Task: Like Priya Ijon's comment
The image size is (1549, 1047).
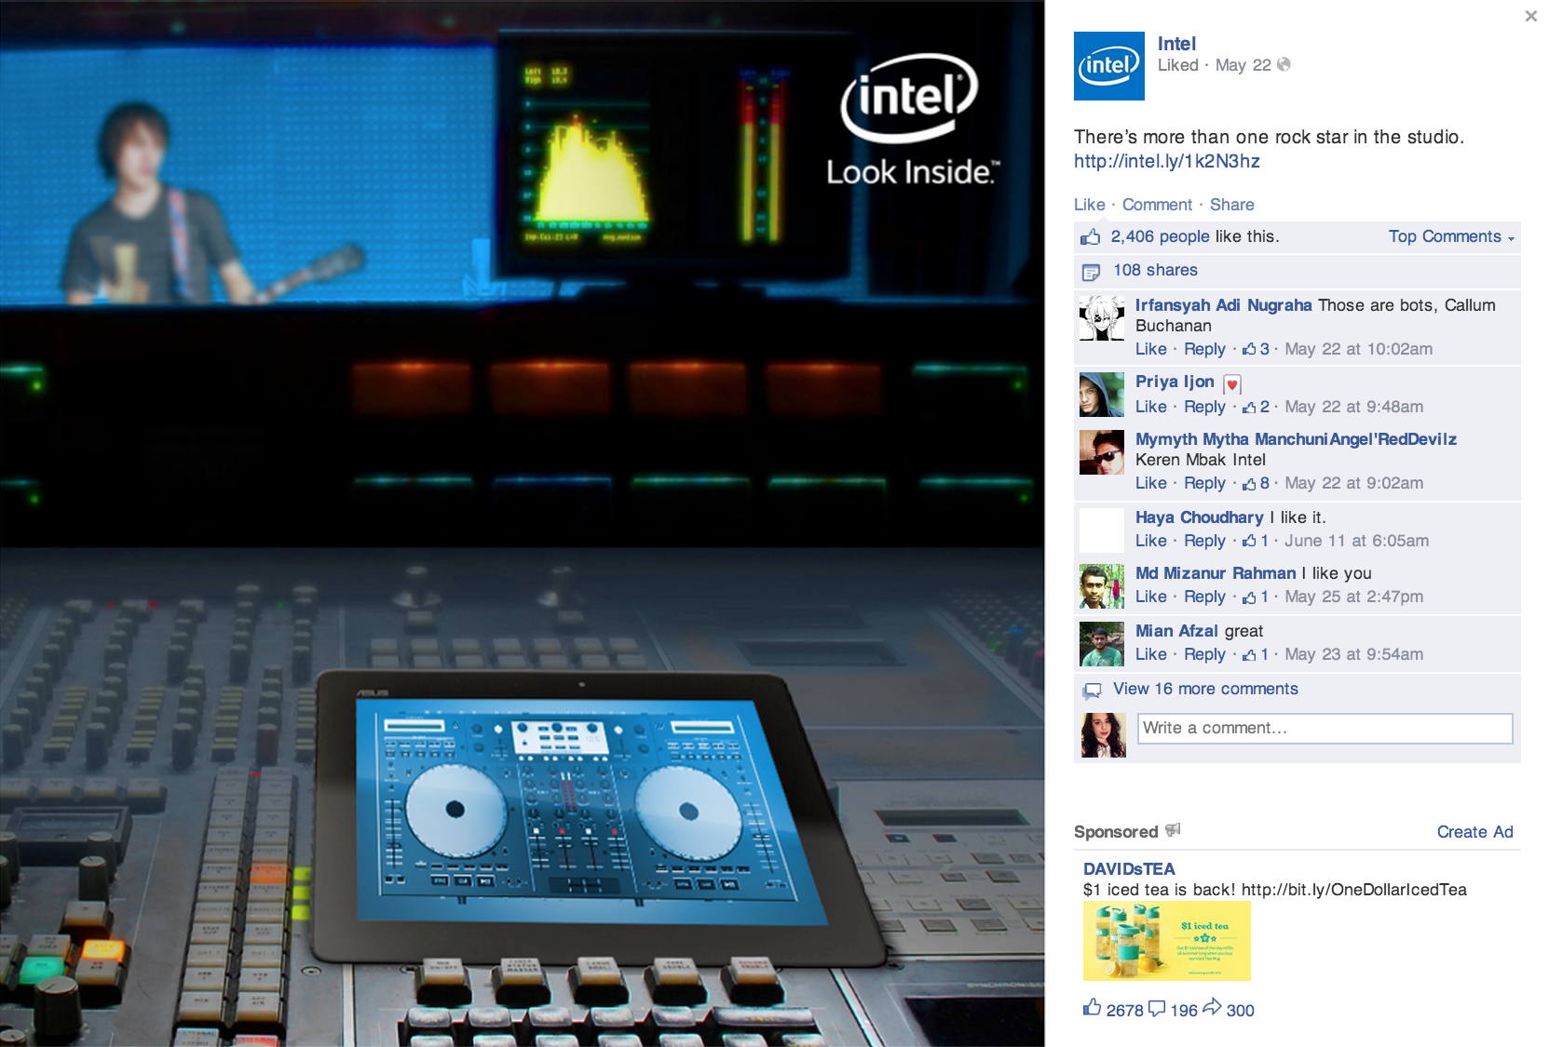Action: [1150, 407]
